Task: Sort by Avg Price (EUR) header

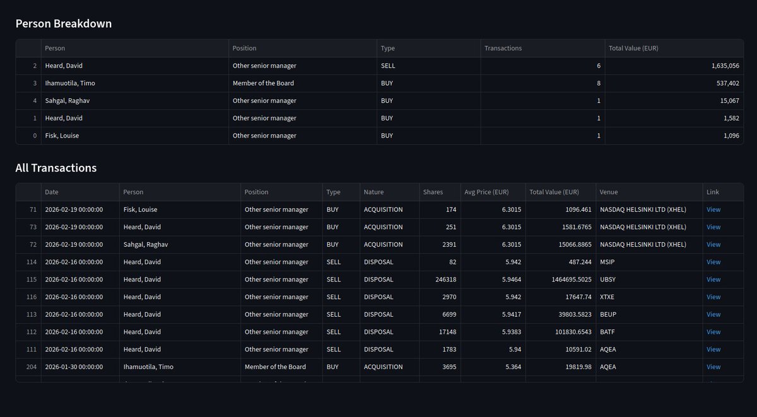Action: tap(493, 192)
